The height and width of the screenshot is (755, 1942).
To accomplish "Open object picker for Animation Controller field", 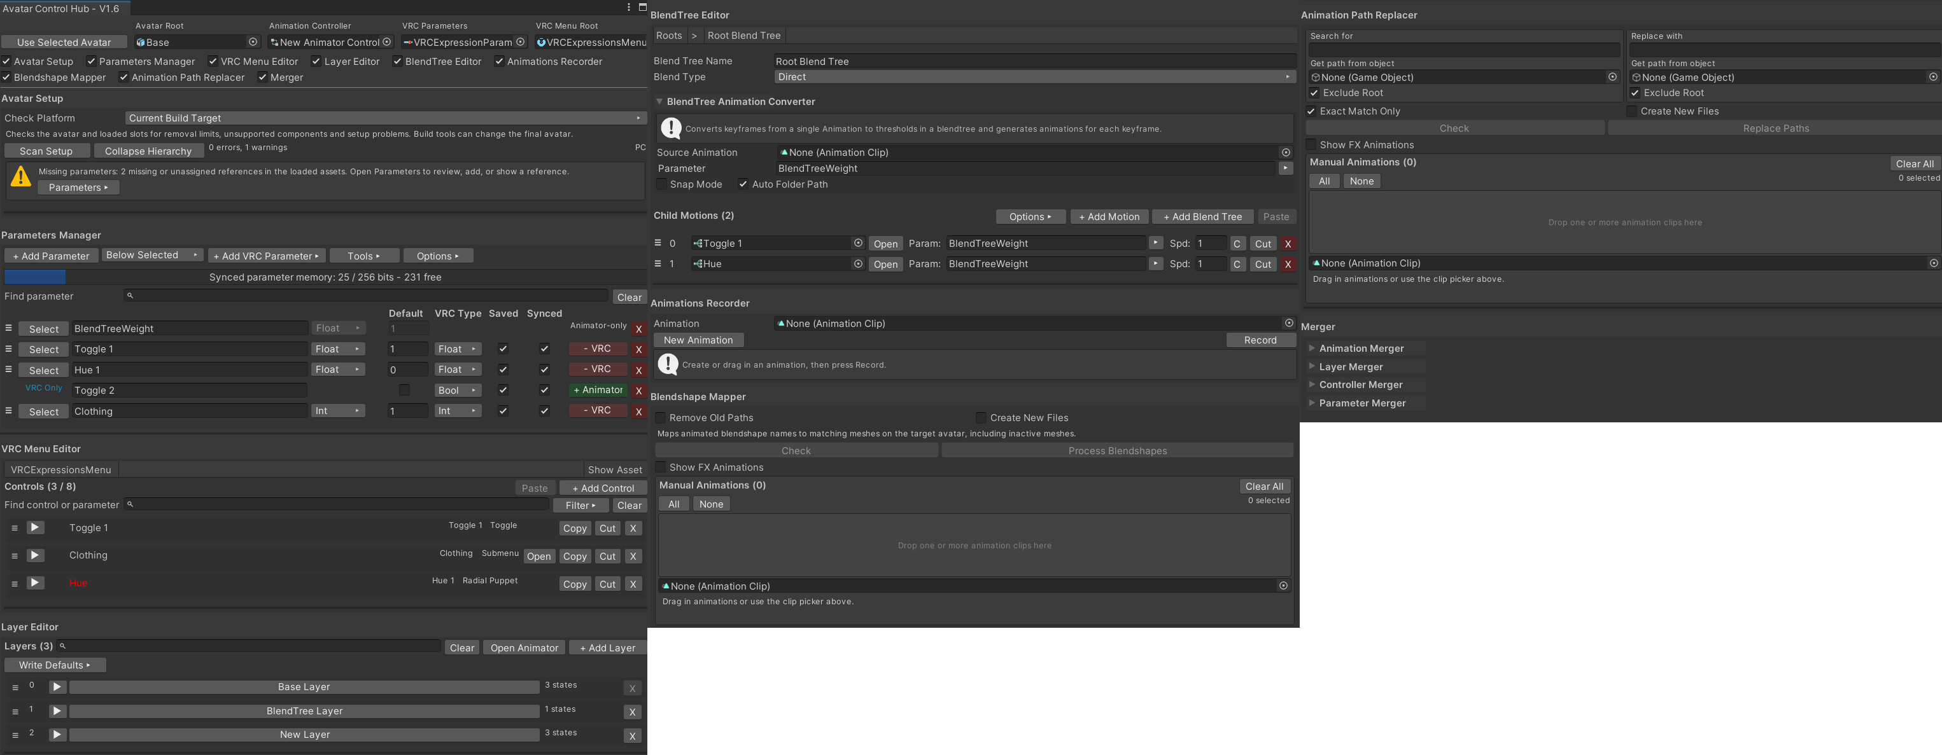I will point(387,42).
